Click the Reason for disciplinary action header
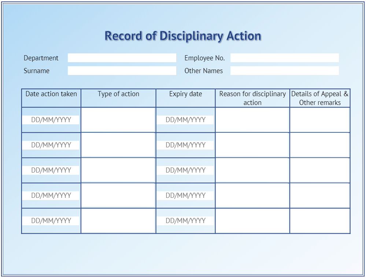This screenshot has height=279, width=366. 252,98
